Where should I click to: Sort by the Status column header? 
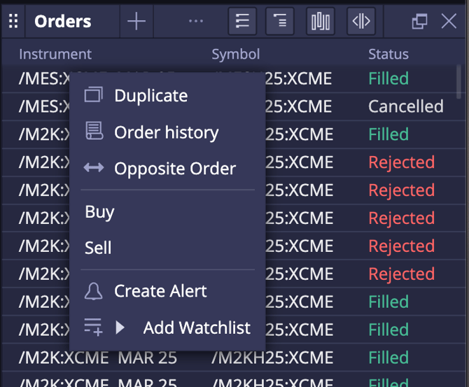(388, 54)
